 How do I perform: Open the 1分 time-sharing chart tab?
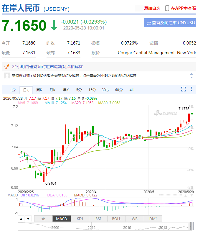coord(12,90)
